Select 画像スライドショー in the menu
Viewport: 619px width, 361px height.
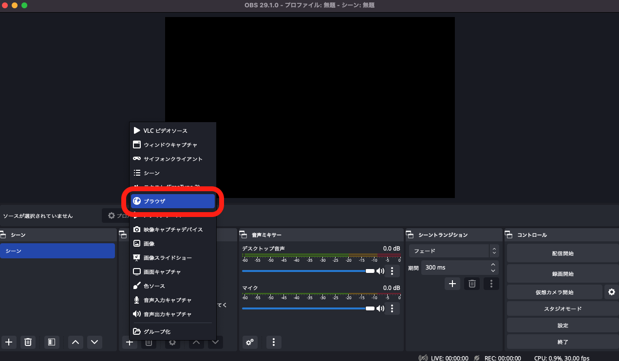tap(173, 258)
